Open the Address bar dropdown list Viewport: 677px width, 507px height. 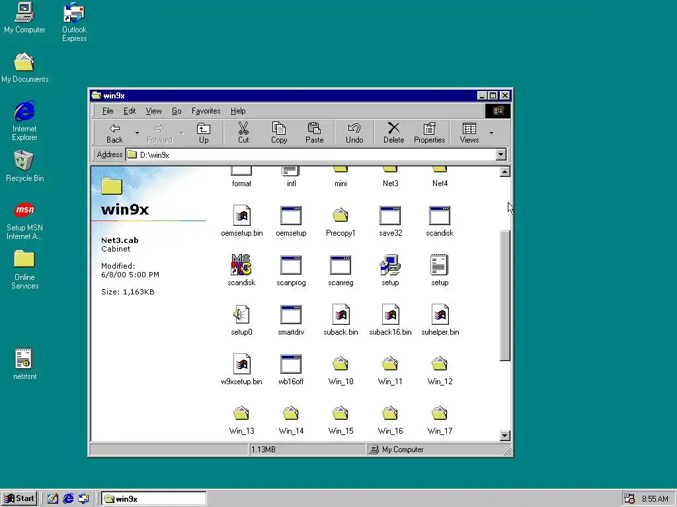pyautogui.click(x=501, y=154)
